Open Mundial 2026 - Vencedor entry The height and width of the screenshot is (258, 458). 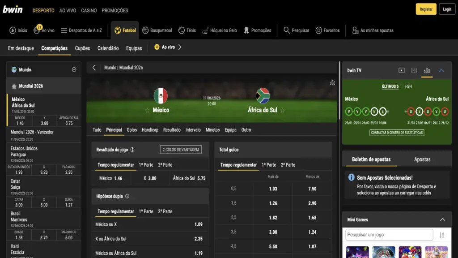[44, 135]
